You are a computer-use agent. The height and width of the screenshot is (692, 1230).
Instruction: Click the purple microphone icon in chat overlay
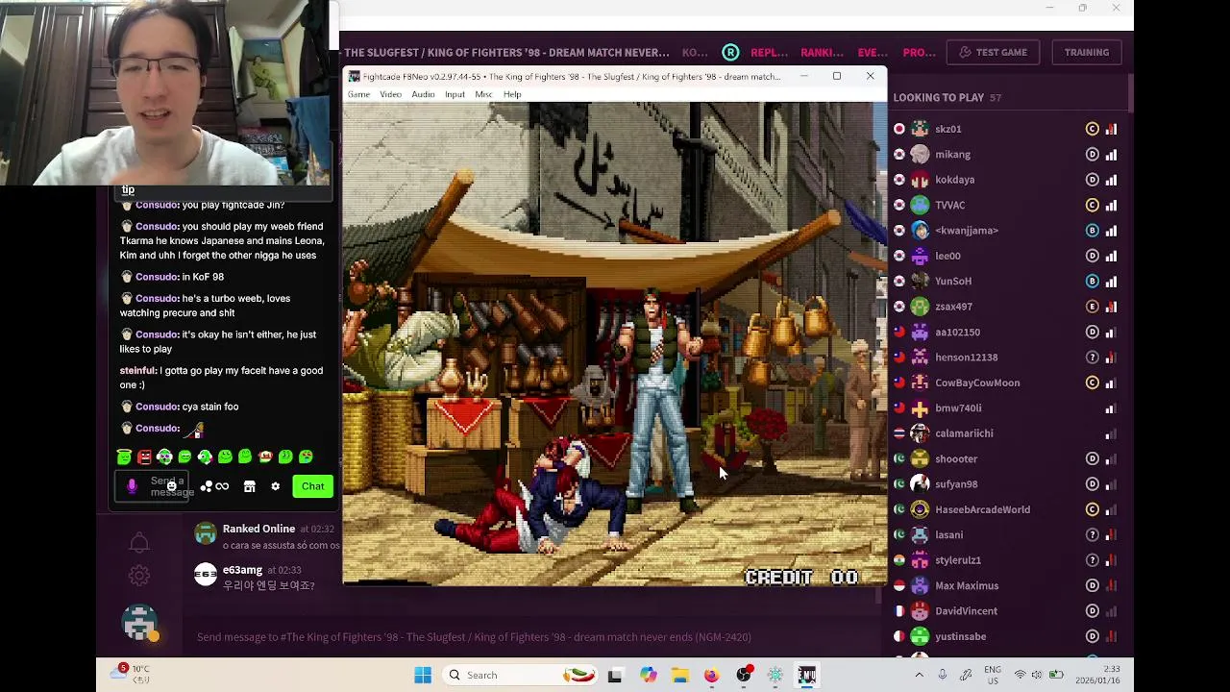point(132,486)
